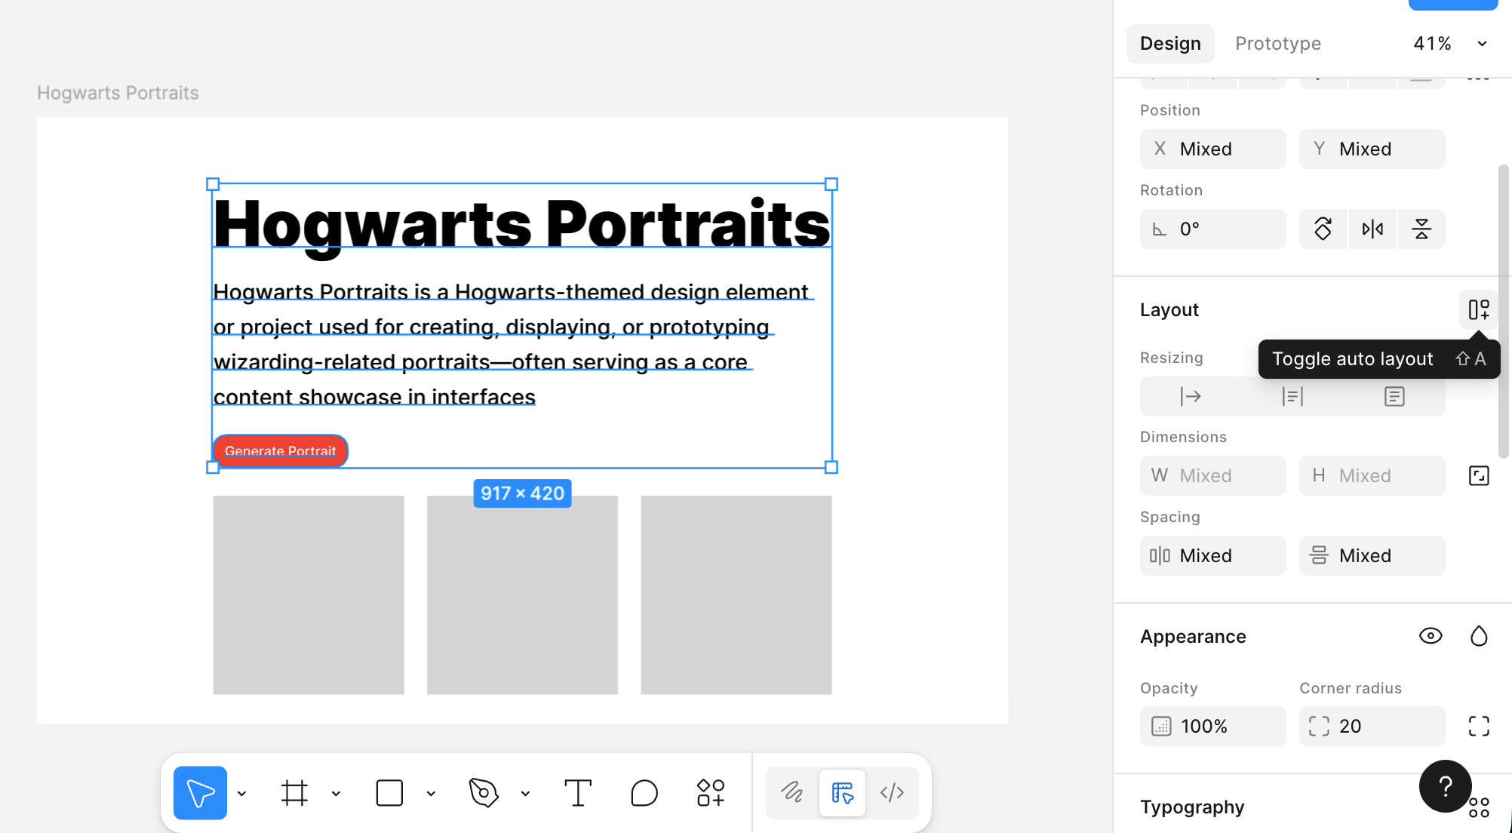
Task: Open shape tools dropdown arrow
Action: pyautogui.click(x=431, y=794)
